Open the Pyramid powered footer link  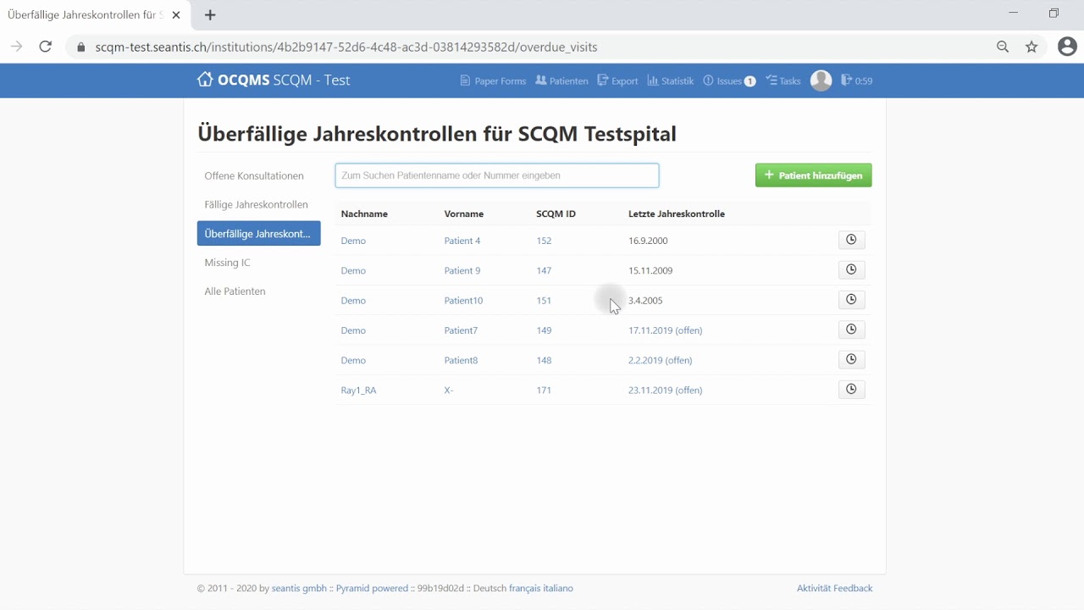(x=372, y=588)
